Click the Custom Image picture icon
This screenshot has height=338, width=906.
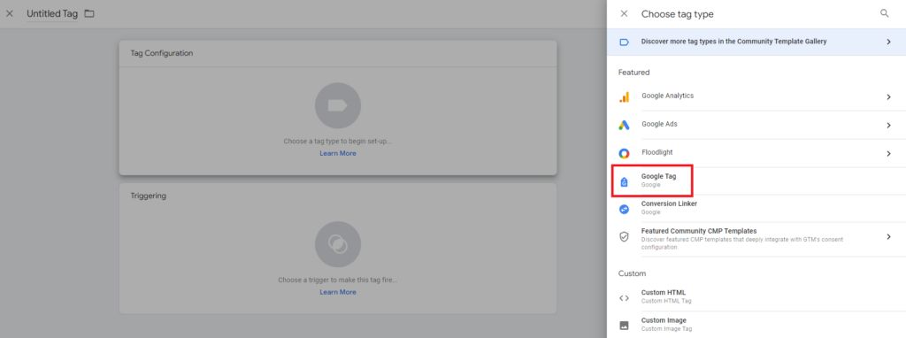[624, 326]
